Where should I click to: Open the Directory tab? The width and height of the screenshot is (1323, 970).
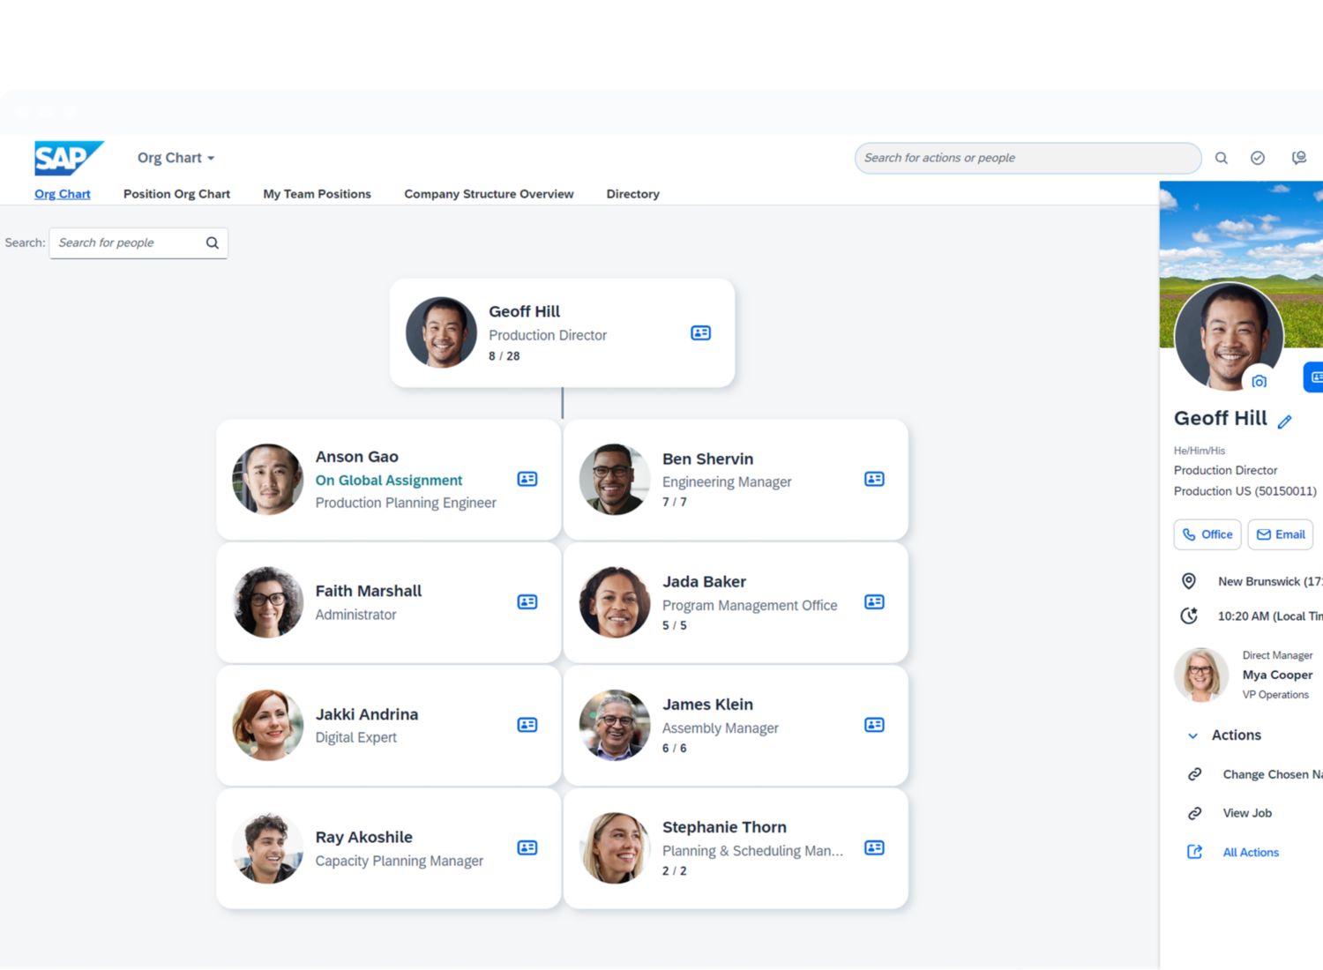point(632,194)
